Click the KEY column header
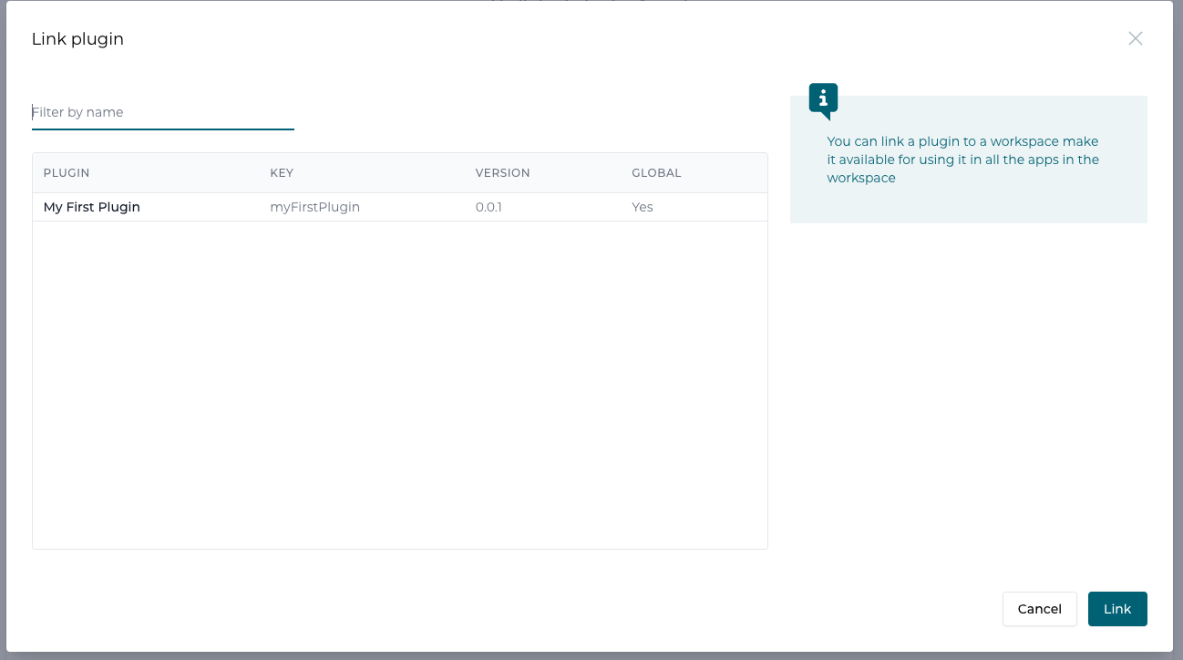Screen dimensions: 1183x660 click(x=282, y=172)
